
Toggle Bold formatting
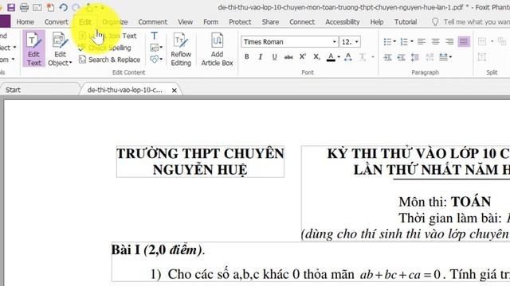point(247,56)
